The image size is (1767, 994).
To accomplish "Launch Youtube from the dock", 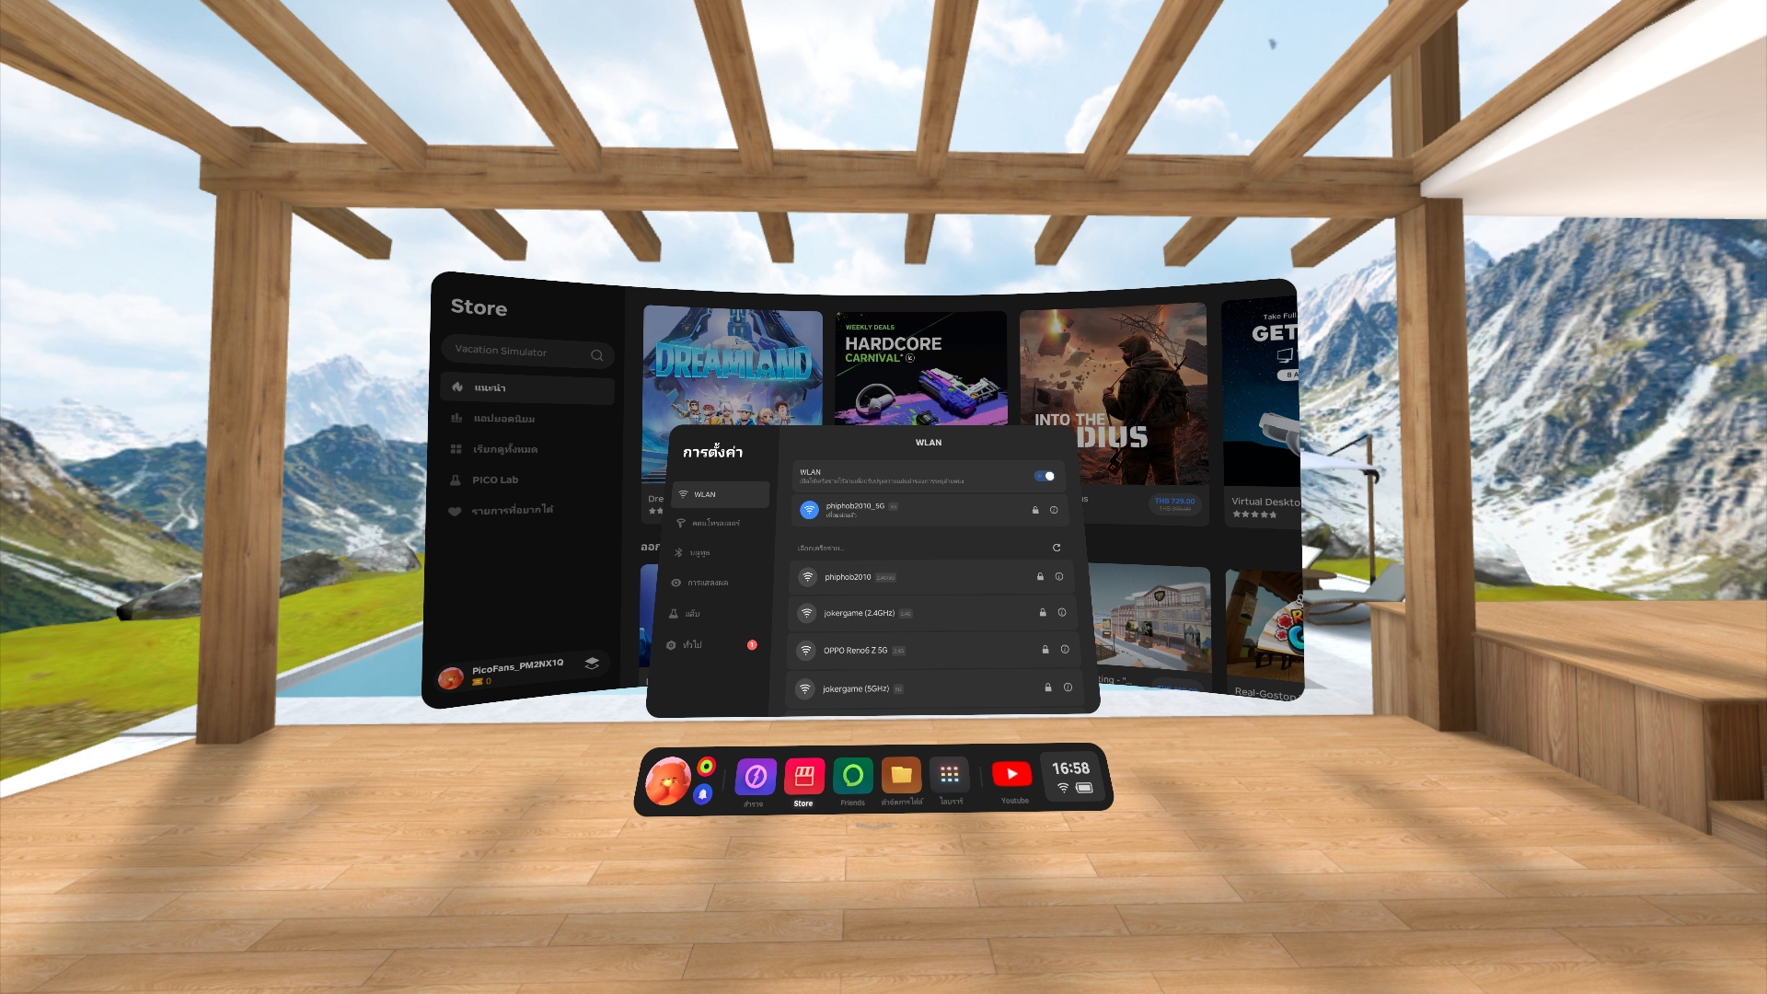I will [x=1011, y=774].
